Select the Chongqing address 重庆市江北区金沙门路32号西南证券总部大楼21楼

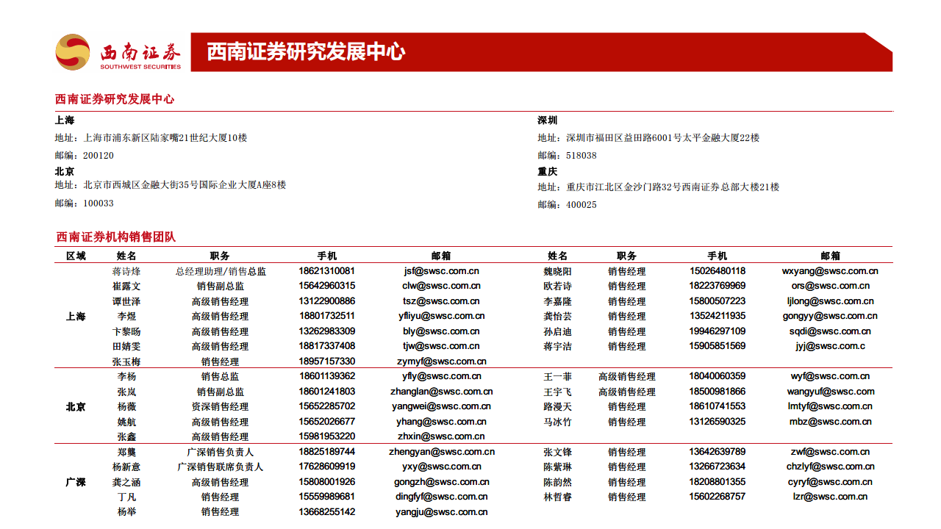click(x=673, y=187)
